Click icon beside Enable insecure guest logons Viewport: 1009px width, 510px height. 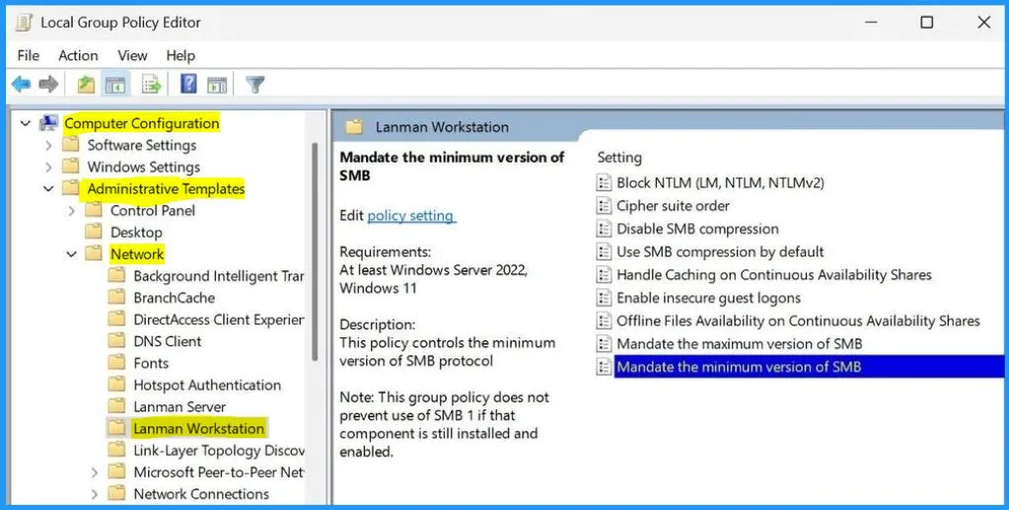click(x=604, y=298)
